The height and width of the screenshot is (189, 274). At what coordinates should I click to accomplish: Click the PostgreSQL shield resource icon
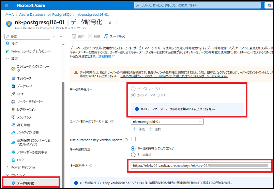tap(9, 24)
